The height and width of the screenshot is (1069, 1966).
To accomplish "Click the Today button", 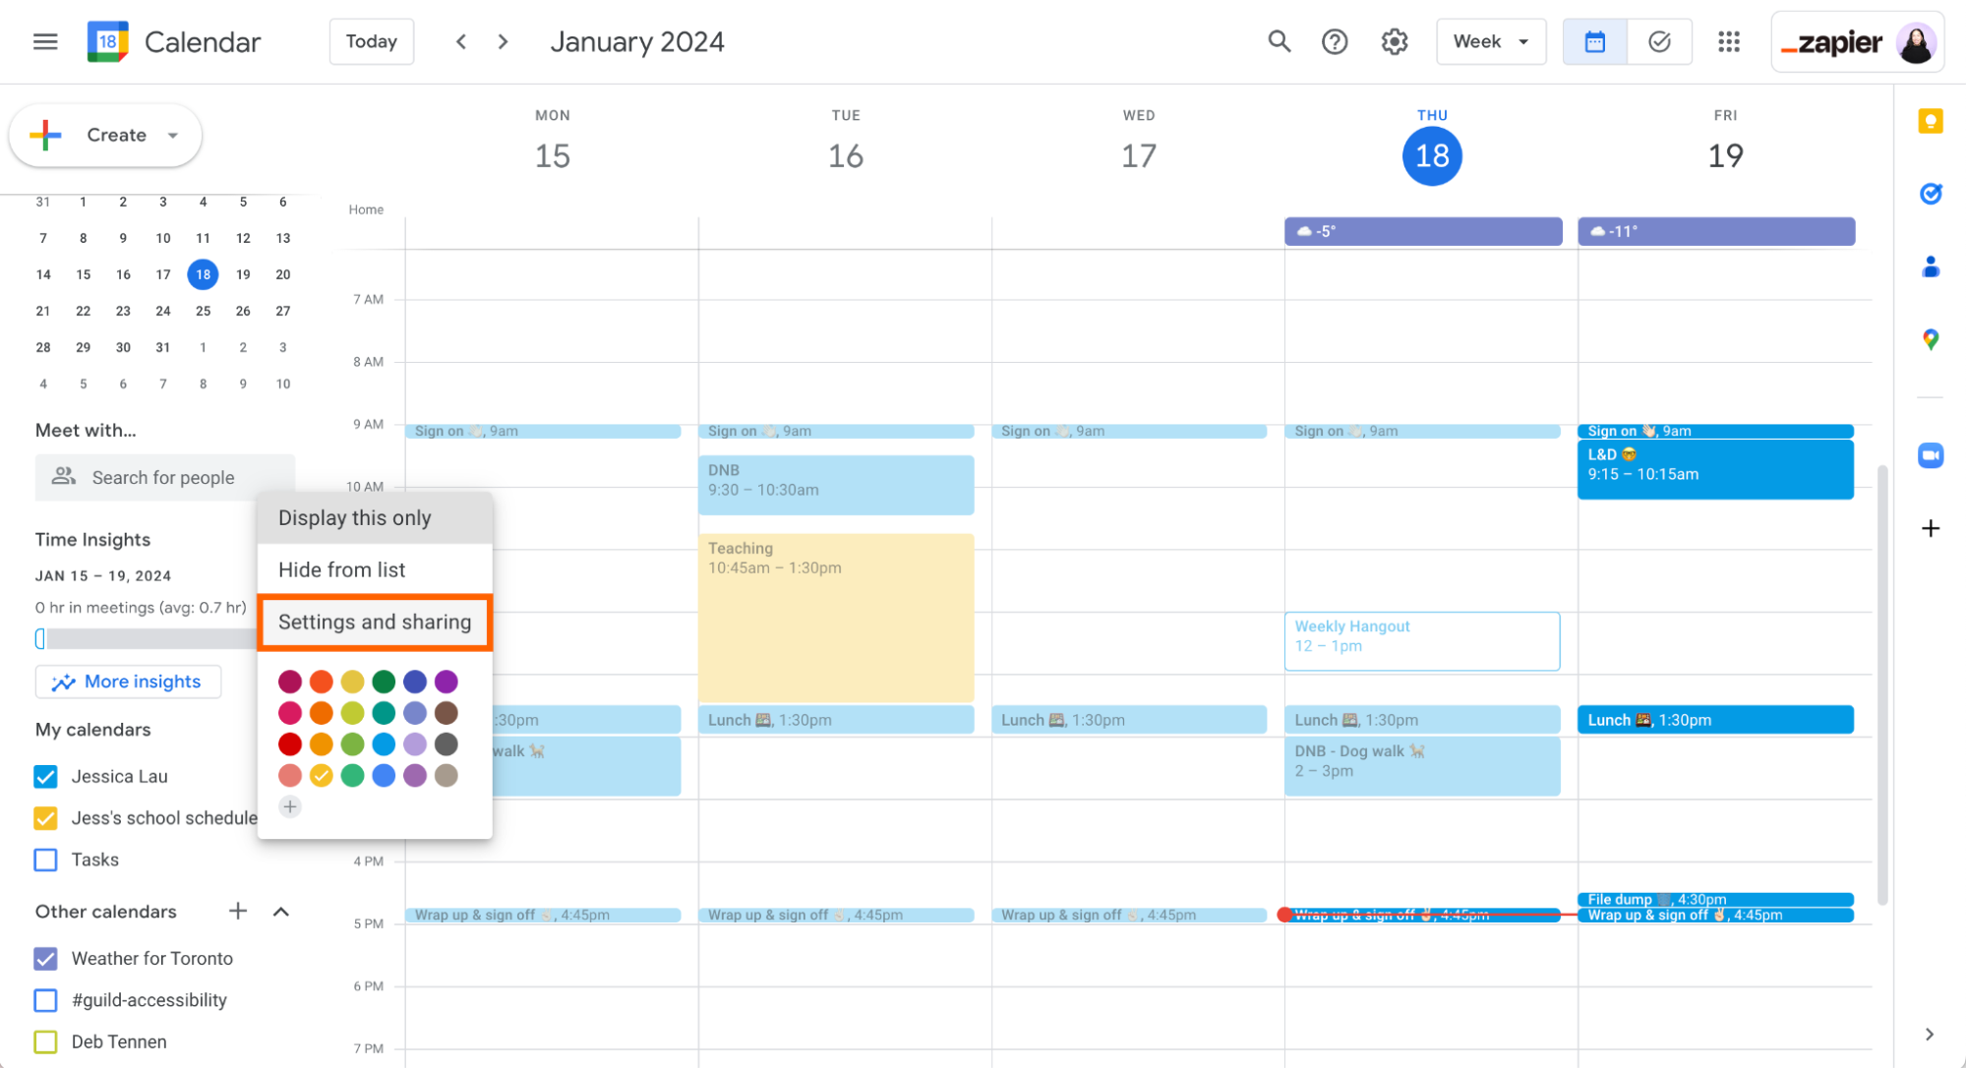I will click(371, 41).
